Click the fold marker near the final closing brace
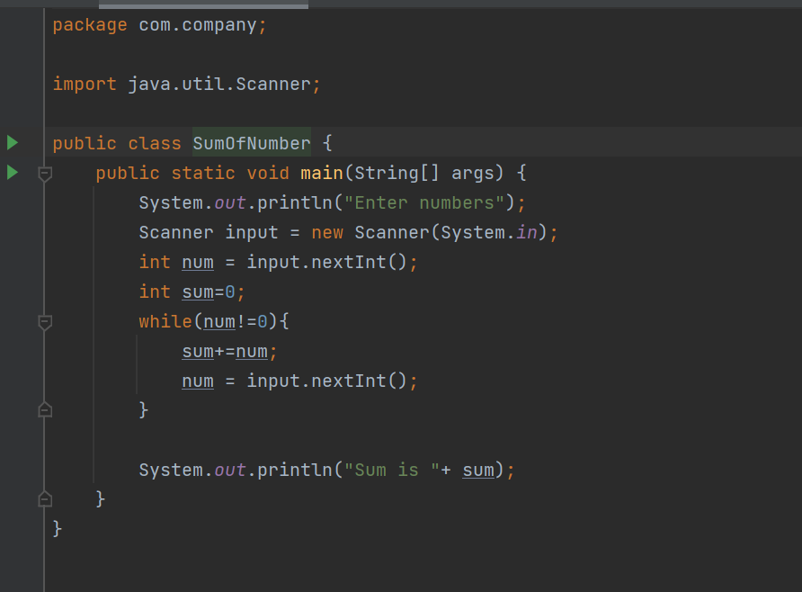The image size is (802, 592). pyautogui.click(x=44, y=499)
